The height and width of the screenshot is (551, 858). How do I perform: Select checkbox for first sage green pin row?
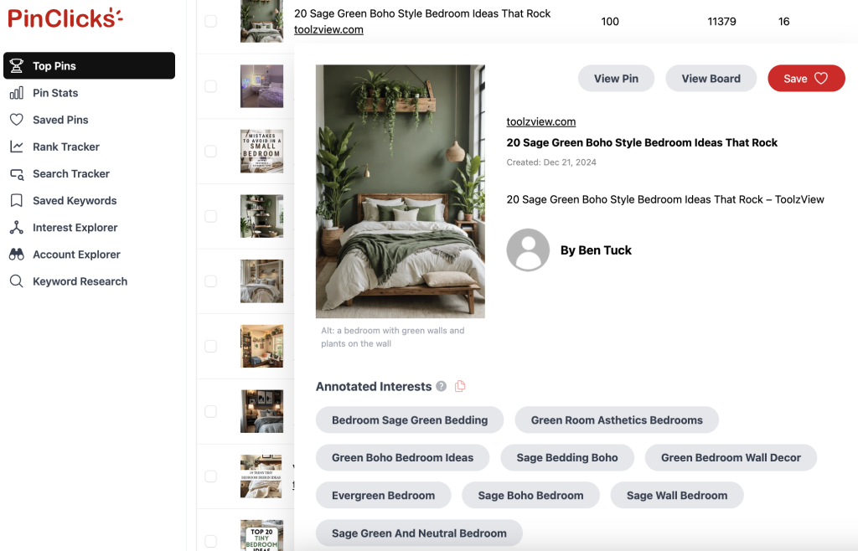click(210, 21)
